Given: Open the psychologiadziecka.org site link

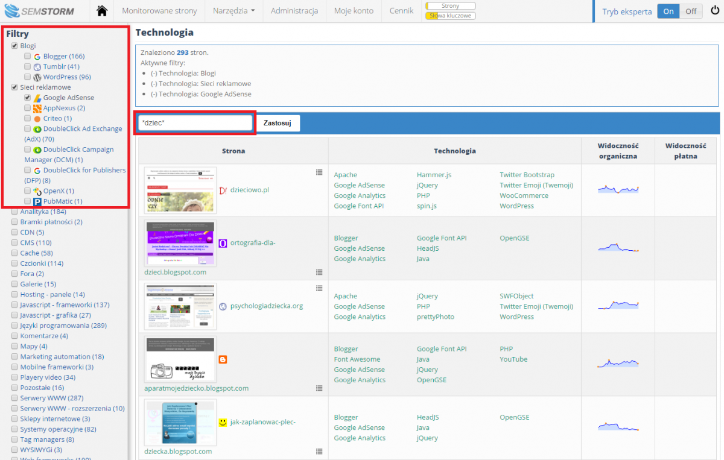Looking at the screenshot, I should 267,306.
